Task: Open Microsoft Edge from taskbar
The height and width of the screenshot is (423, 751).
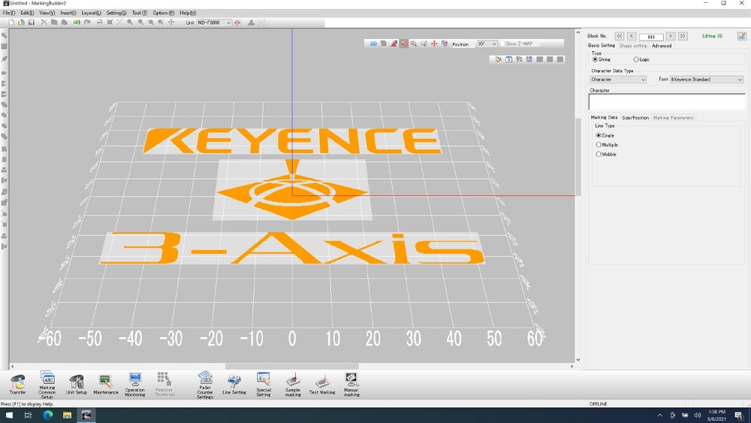Action: [x=48, y=415]
